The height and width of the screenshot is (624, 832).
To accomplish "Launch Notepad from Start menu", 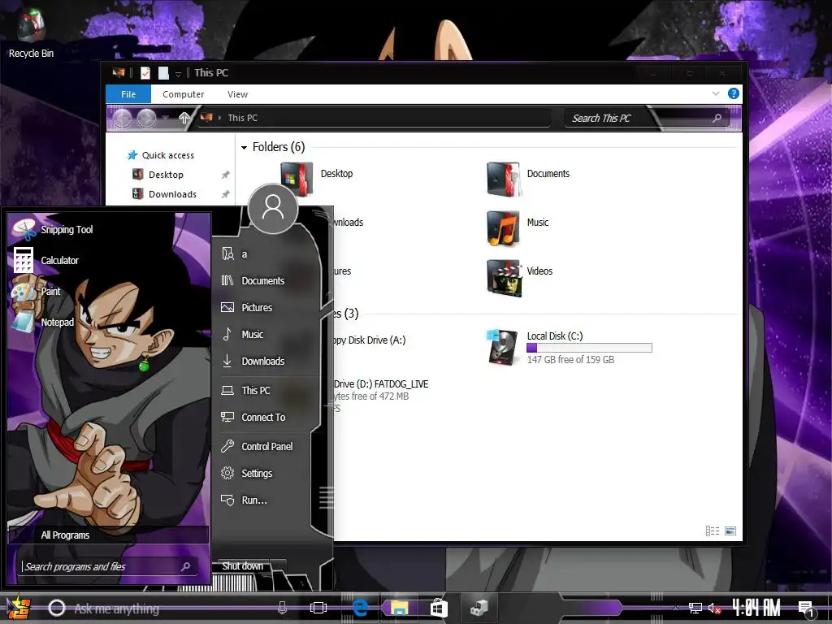I will 42,322.
